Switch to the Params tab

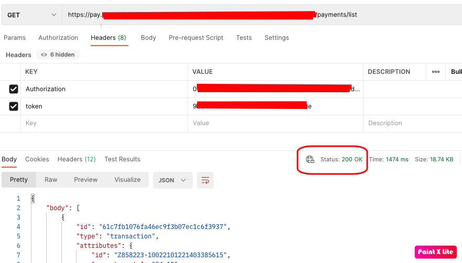(x=15, y=38)
